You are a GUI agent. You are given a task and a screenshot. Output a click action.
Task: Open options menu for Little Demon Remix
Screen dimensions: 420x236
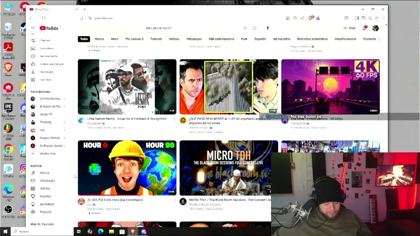click(x=175, y=119)
